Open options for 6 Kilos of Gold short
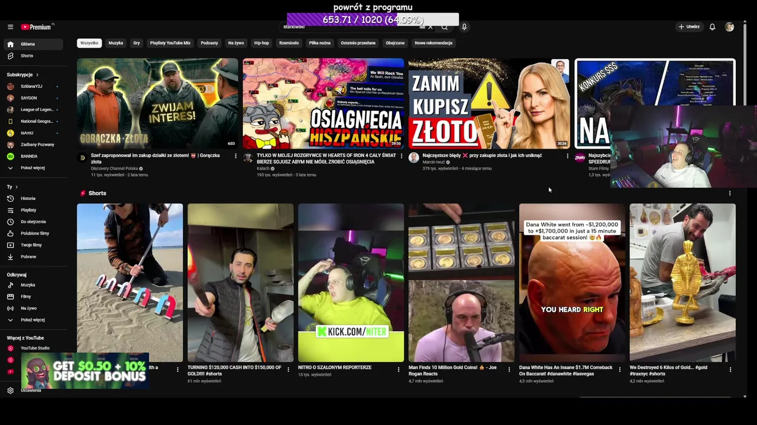Viewport: 757px width, 425px height. pos(730,370)
